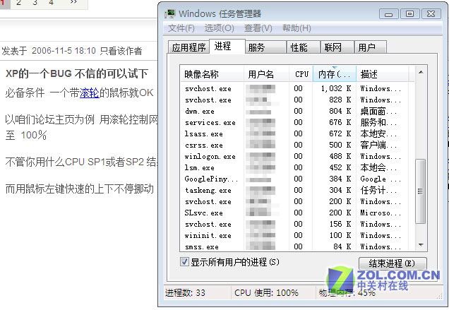Switch to the 服务 tab
449x310 pixels.
(x=265, y=47)
